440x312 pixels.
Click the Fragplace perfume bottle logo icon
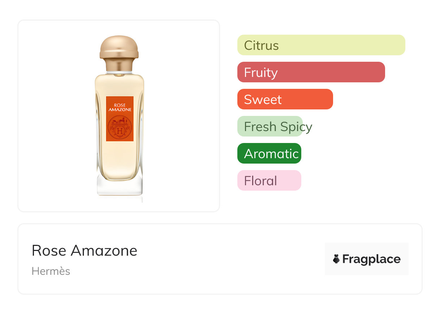point(337,259)
